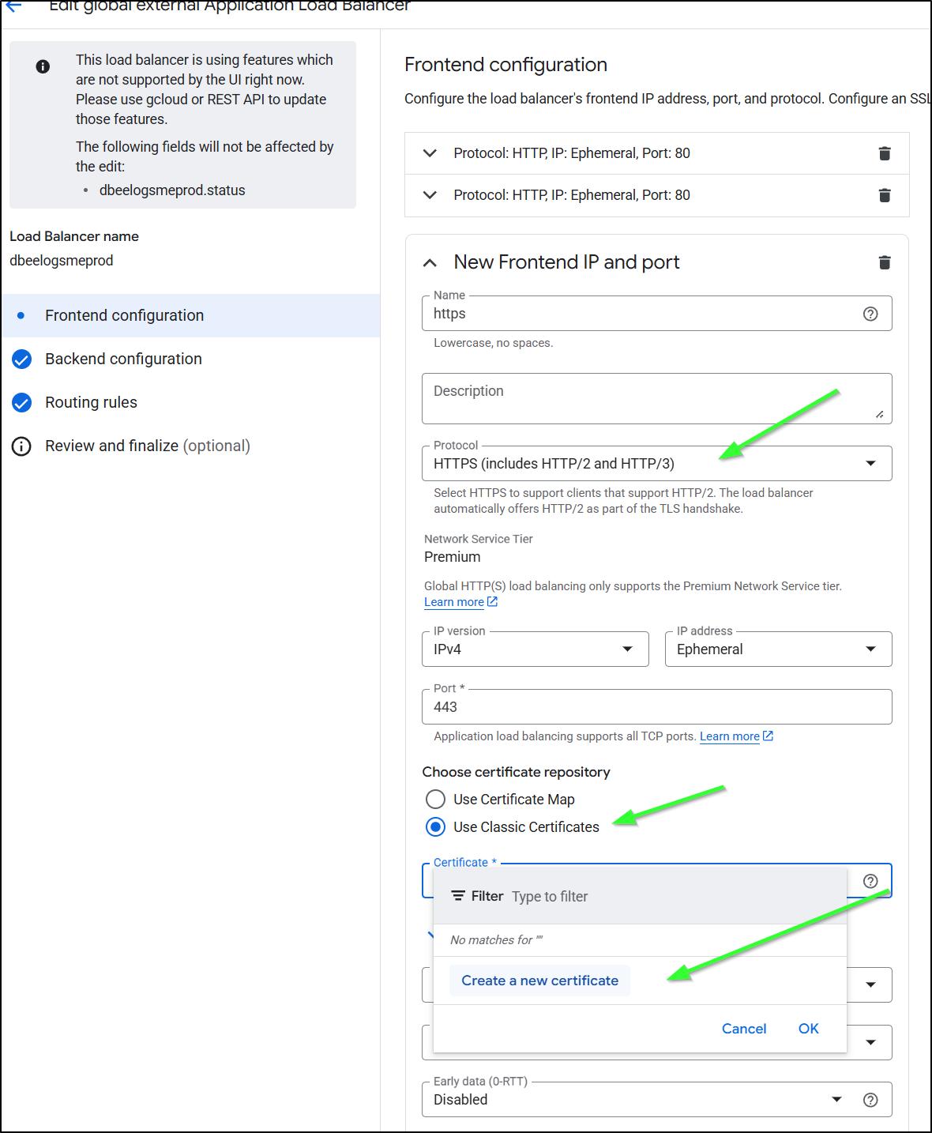
Task: Select Use Classic Certificates option
Action: (x=435, y=827)
